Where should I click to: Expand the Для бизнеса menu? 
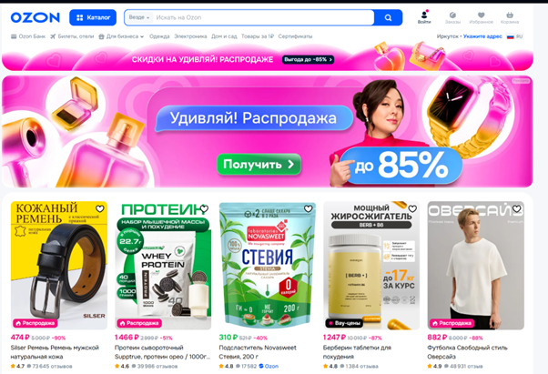coord(121,36)
